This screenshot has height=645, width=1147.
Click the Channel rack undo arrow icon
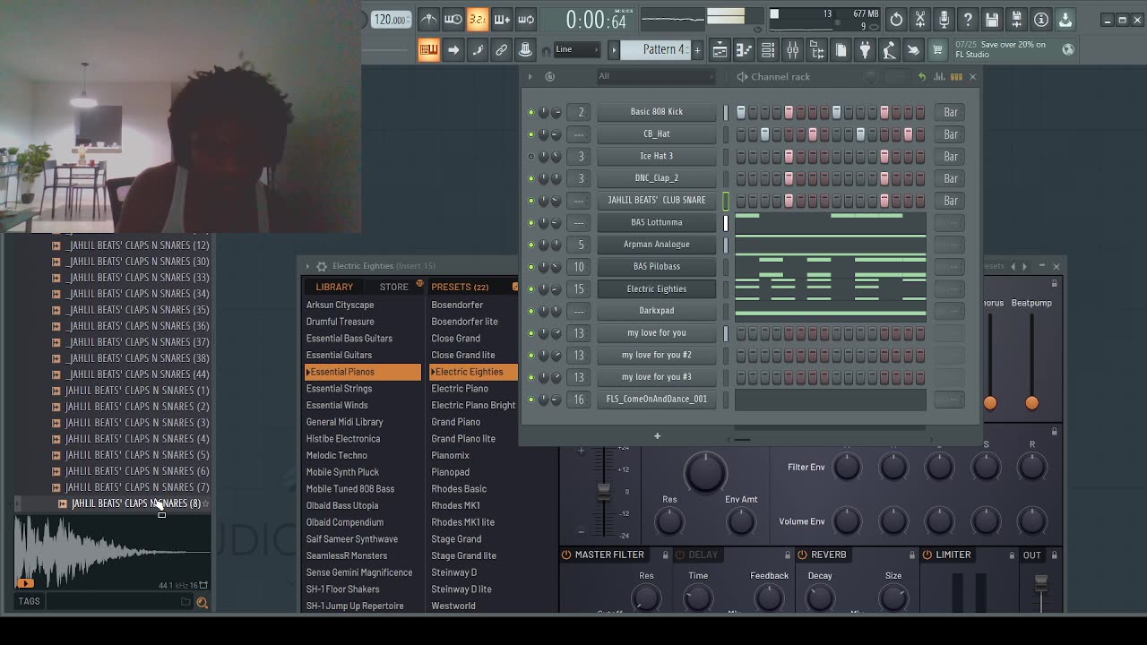921,77
